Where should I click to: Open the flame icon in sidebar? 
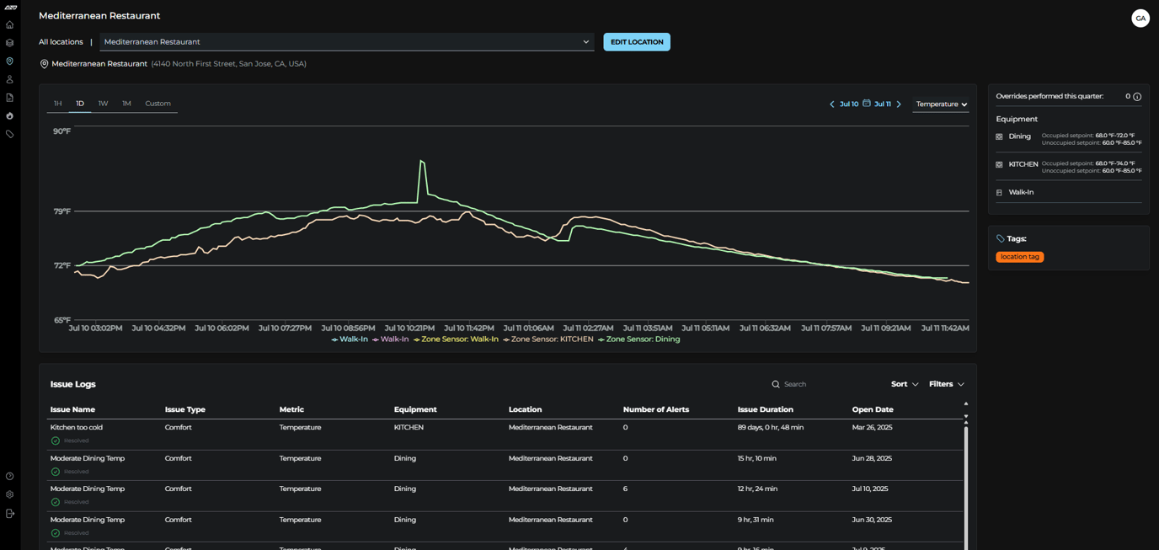coord(10,116)
